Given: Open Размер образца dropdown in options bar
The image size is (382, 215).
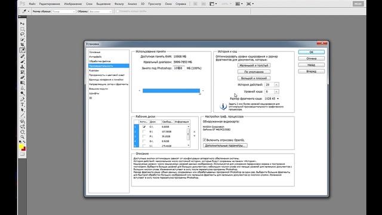Looking at the screenshot, I should click(x=63, y=11).
